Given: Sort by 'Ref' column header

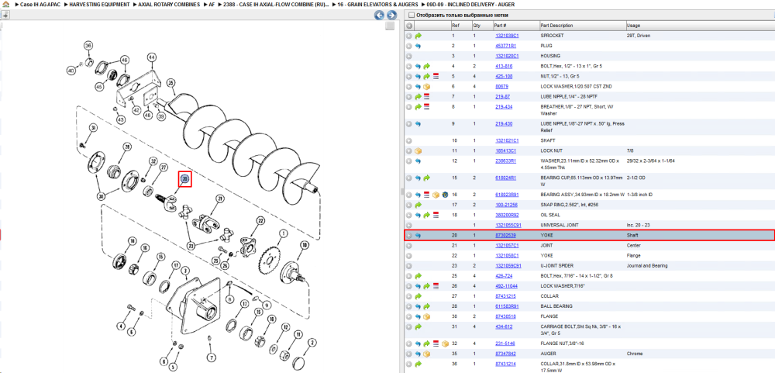Looking at the screenshot, I should 455,26.
